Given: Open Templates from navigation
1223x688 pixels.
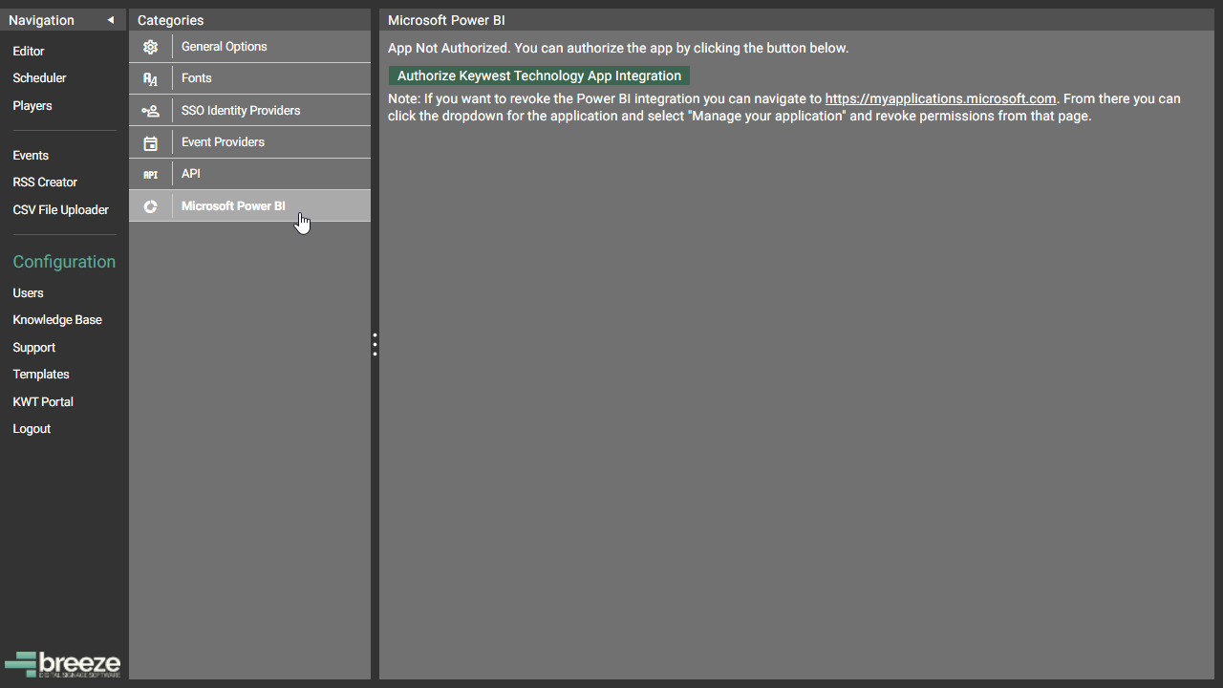Looking at the screenshot, I should tap(41, 375).
